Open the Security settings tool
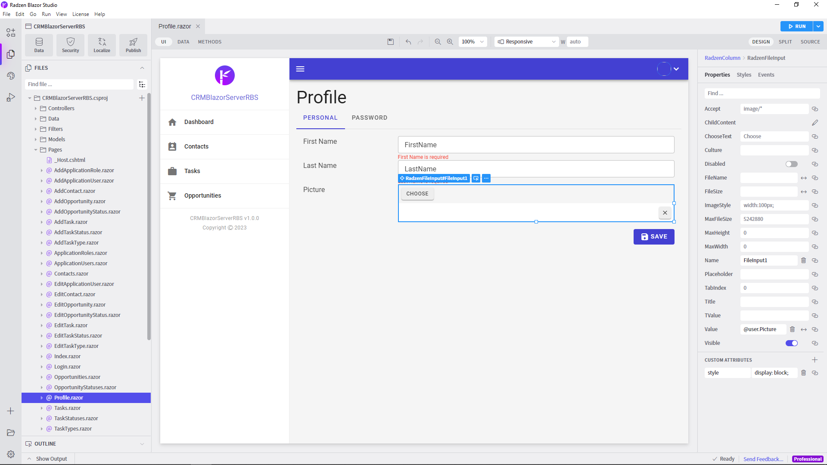 71,45
